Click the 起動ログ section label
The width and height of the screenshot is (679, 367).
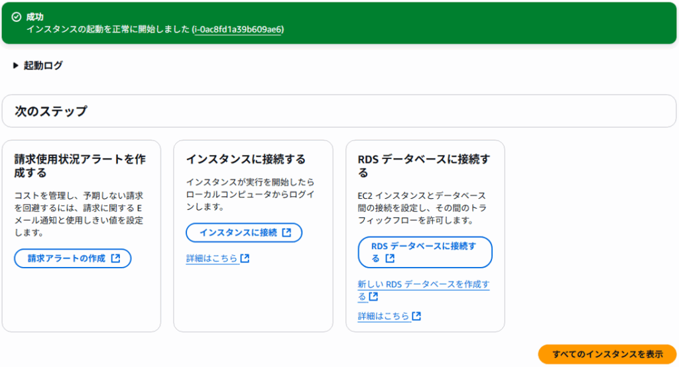point(43,66)
